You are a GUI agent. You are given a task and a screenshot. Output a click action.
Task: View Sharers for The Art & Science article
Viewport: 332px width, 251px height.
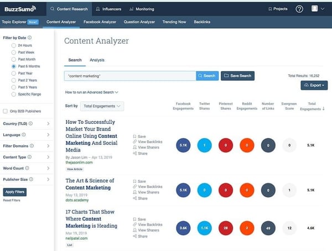(146, 192)
